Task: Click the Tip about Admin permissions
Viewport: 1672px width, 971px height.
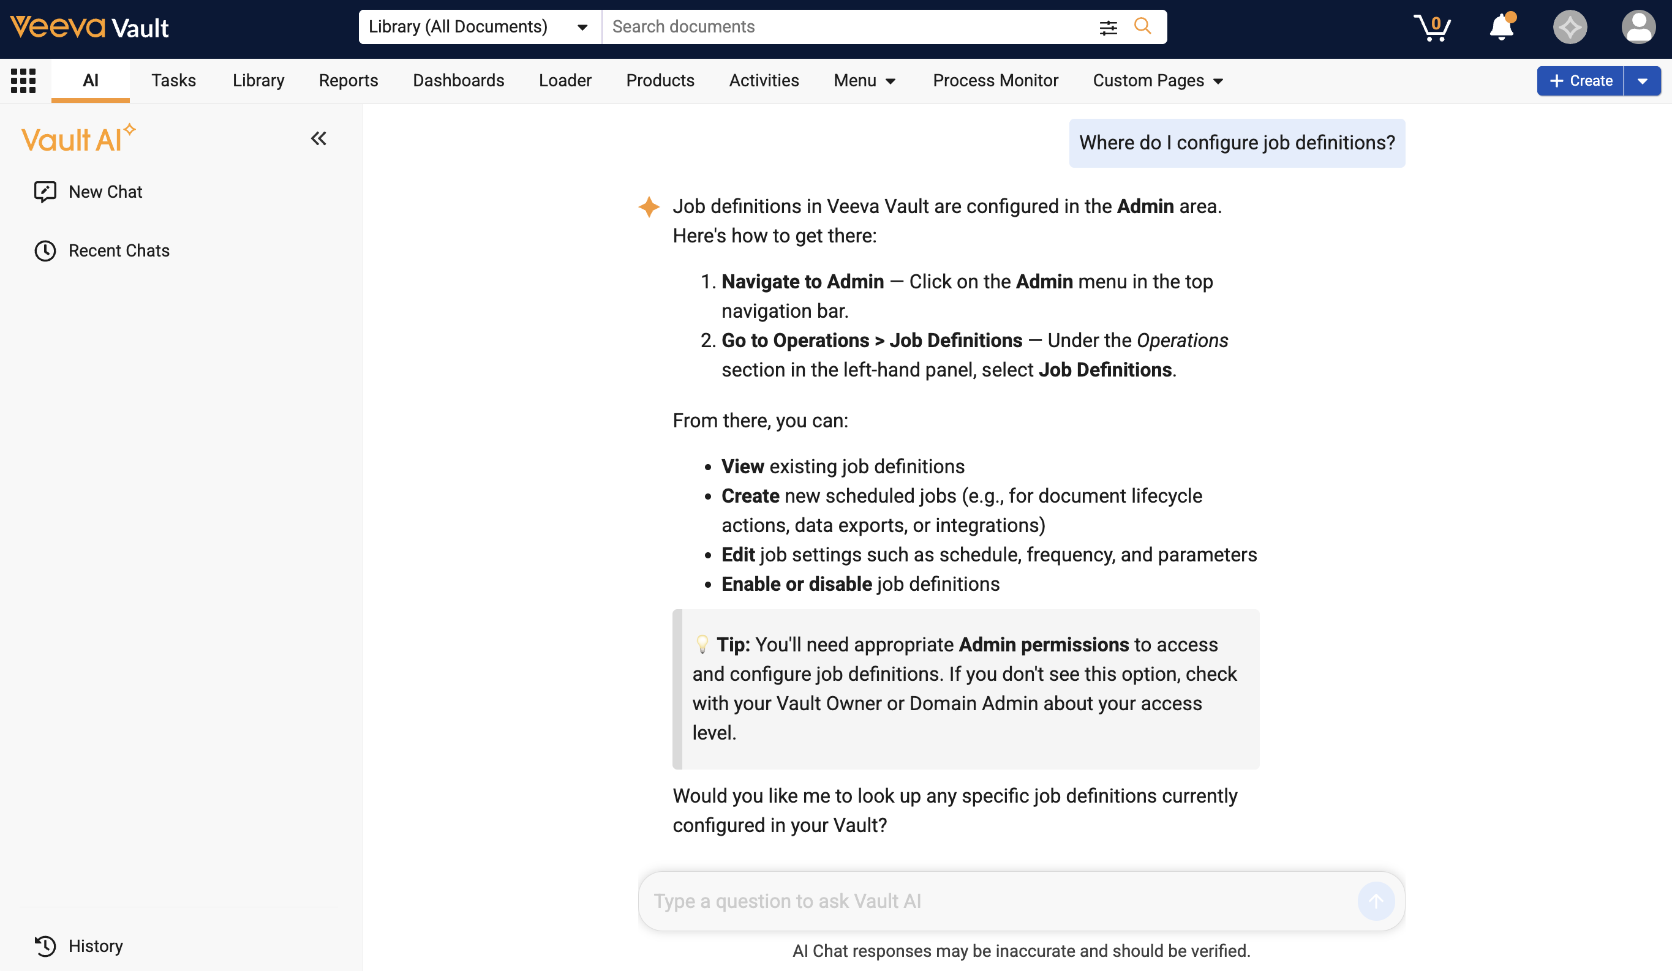Action: coord(965,688)
